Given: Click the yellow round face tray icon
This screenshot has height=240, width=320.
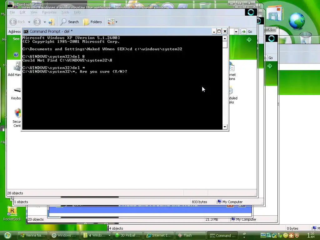Looking at the screenshot, I should pyautogui.click(x=286, y=235).
